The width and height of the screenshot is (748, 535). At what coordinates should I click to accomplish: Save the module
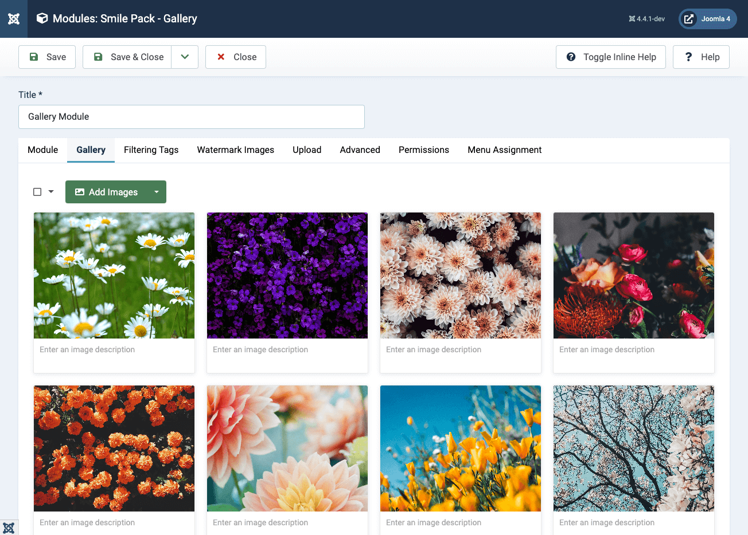pos(47,57)
